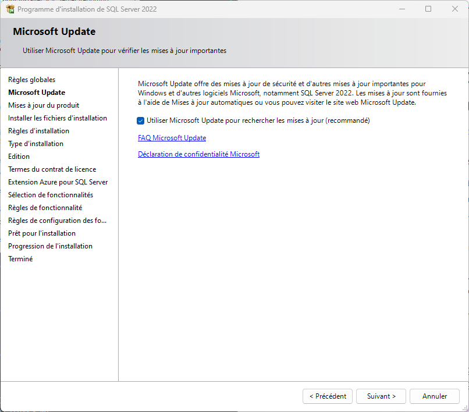The image size is (469, 412).
Task: Select Extension Azure pour SQL Server step
Action: pos(58,182)
